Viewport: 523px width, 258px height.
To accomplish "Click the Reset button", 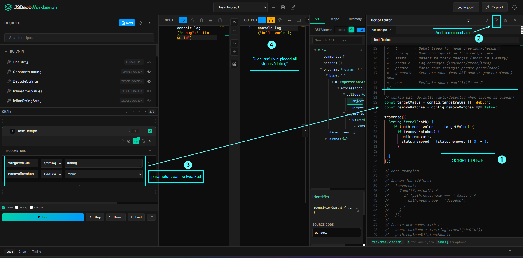I will [x=116, y=217].
